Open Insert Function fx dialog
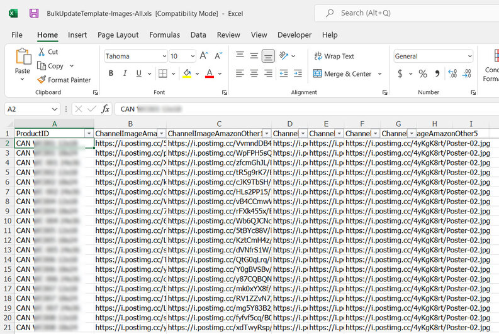Image resolution: width=499 pixels, height=334 pixels. [105, 109]
